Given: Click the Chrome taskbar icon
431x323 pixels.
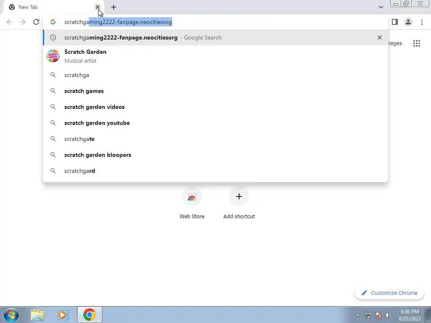Looking at the screenshot, I should (90, 315).
